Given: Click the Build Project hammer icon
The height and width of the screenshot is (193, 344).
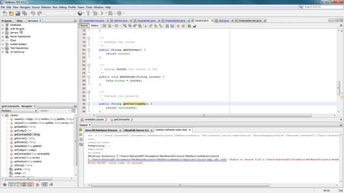Looking at the screenshot, I should pyautogui.click(x=88, y=13).
